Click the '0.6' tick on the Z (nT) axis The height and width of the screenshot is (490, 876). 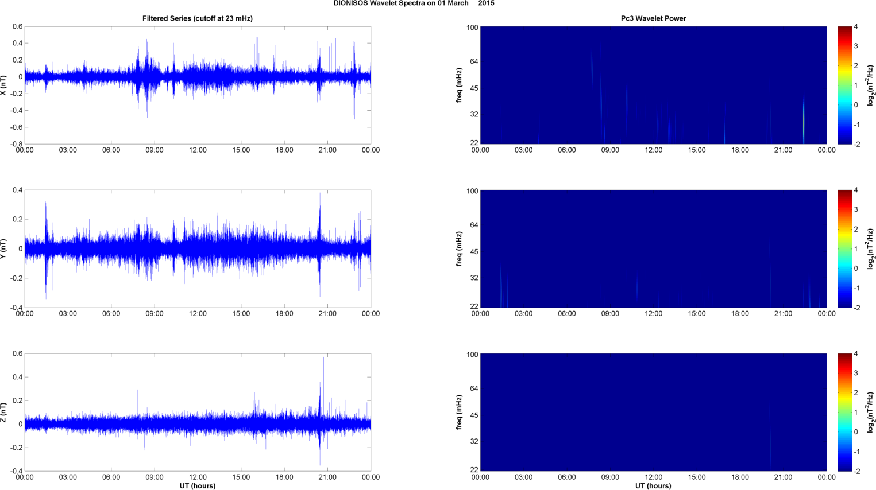[18, 354]
